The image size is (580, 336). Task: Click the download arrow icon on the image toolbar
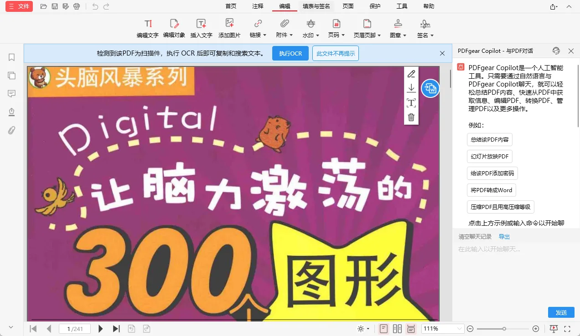[411, 88]
